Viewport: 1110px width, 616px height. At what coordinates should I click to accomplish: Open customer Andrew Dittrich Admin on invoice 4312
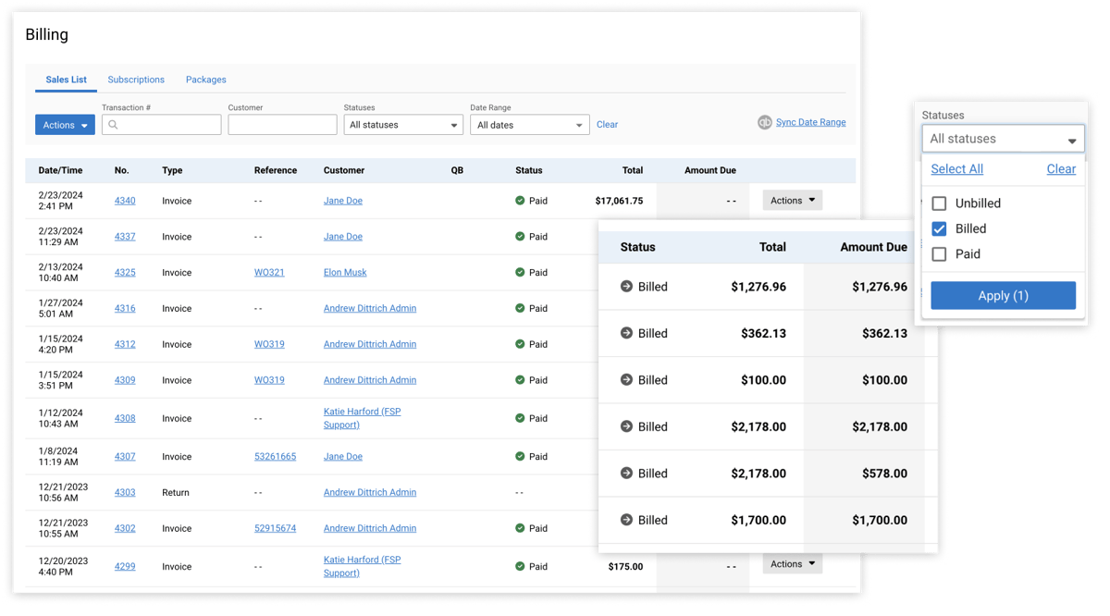point(369,344)
